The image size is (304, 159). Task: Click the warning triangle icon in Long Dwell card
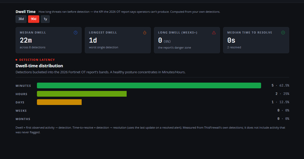click(214, 32)
